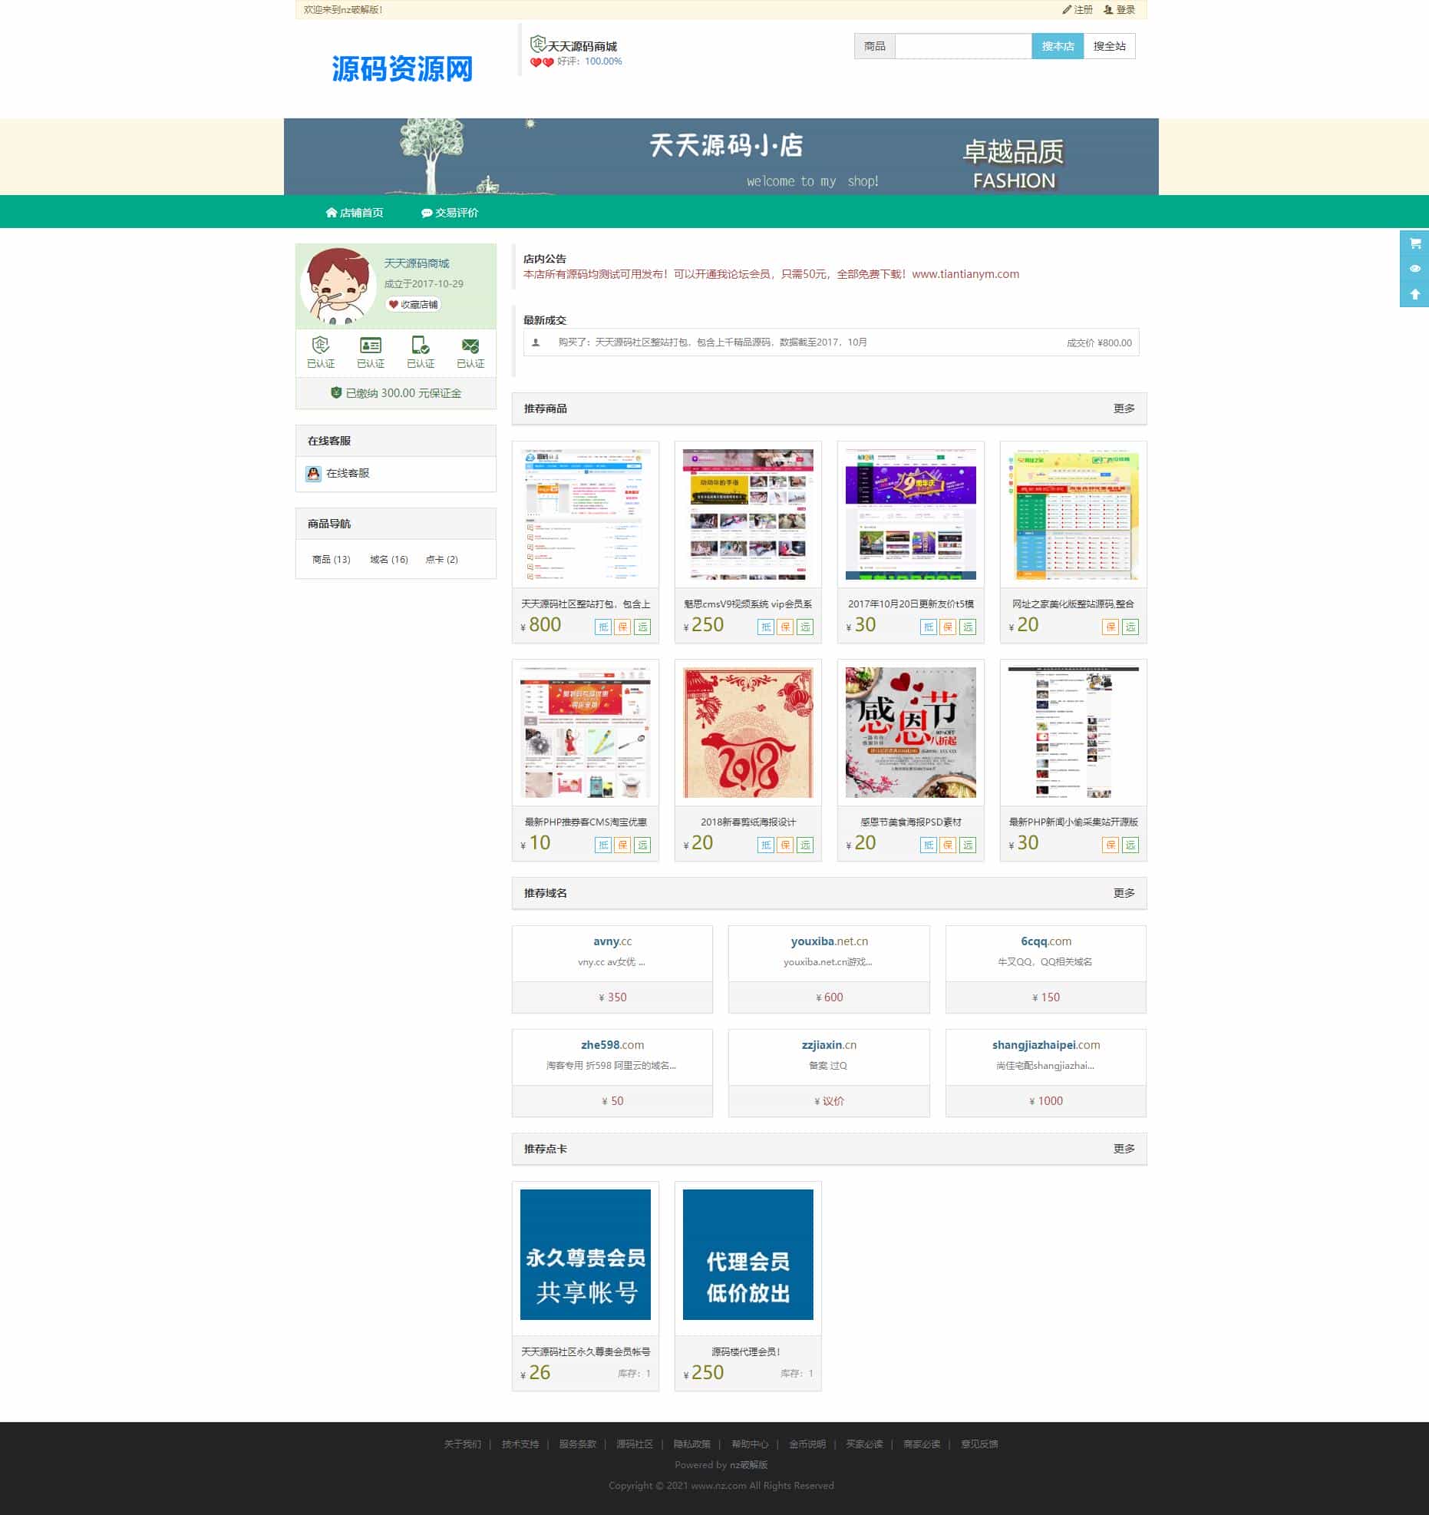This screenshot has height=1515, width=1429.
Task: Open the 2017年10月20日更新 product thumbnail
Action: coord(911,514)
